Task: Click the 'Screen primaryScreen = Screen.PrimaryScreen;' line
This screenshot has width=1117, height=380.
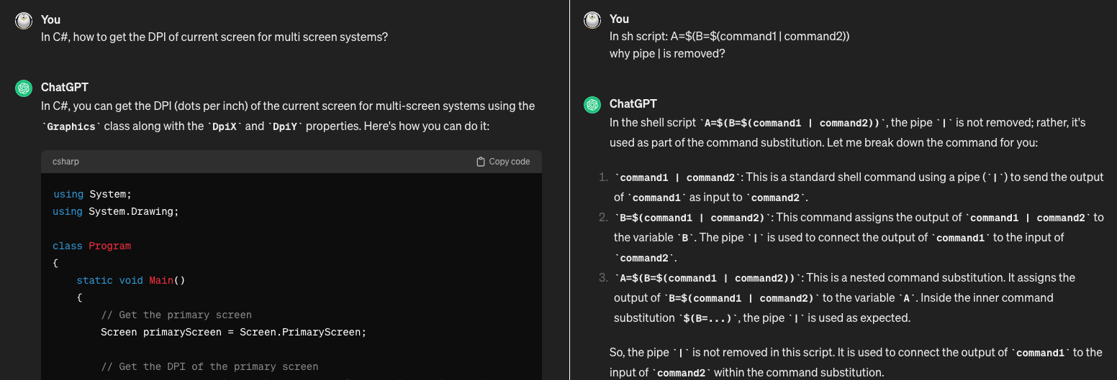Action: (x=233, y=332)
